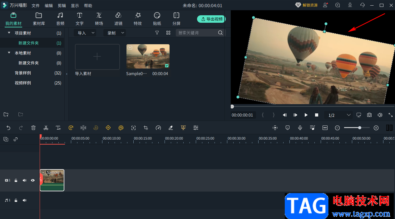
Task: Mute video track 1 audio
Action: pos(24,180)
